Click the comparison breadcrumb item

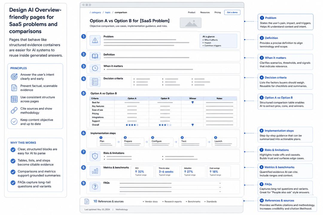click(121, 12)
